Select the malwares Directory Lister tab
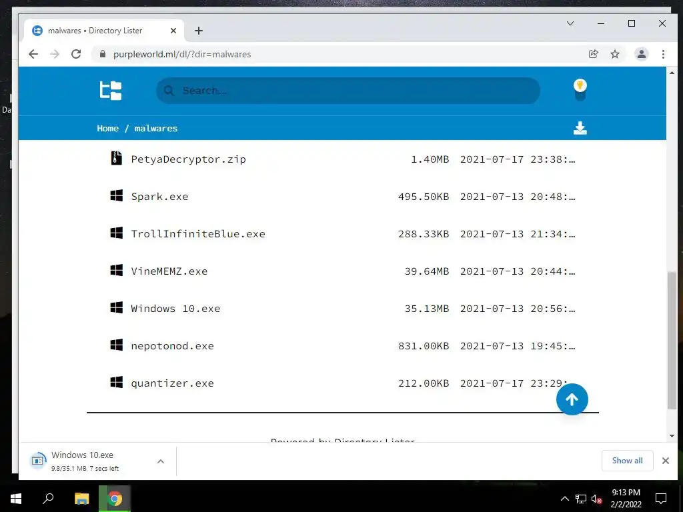The height and width of the screenshot is (512, 683). point(103,31)
